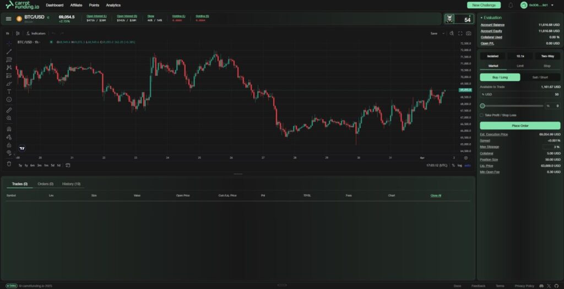Enter fullscreen chart mode

click(x=460, y=34)
